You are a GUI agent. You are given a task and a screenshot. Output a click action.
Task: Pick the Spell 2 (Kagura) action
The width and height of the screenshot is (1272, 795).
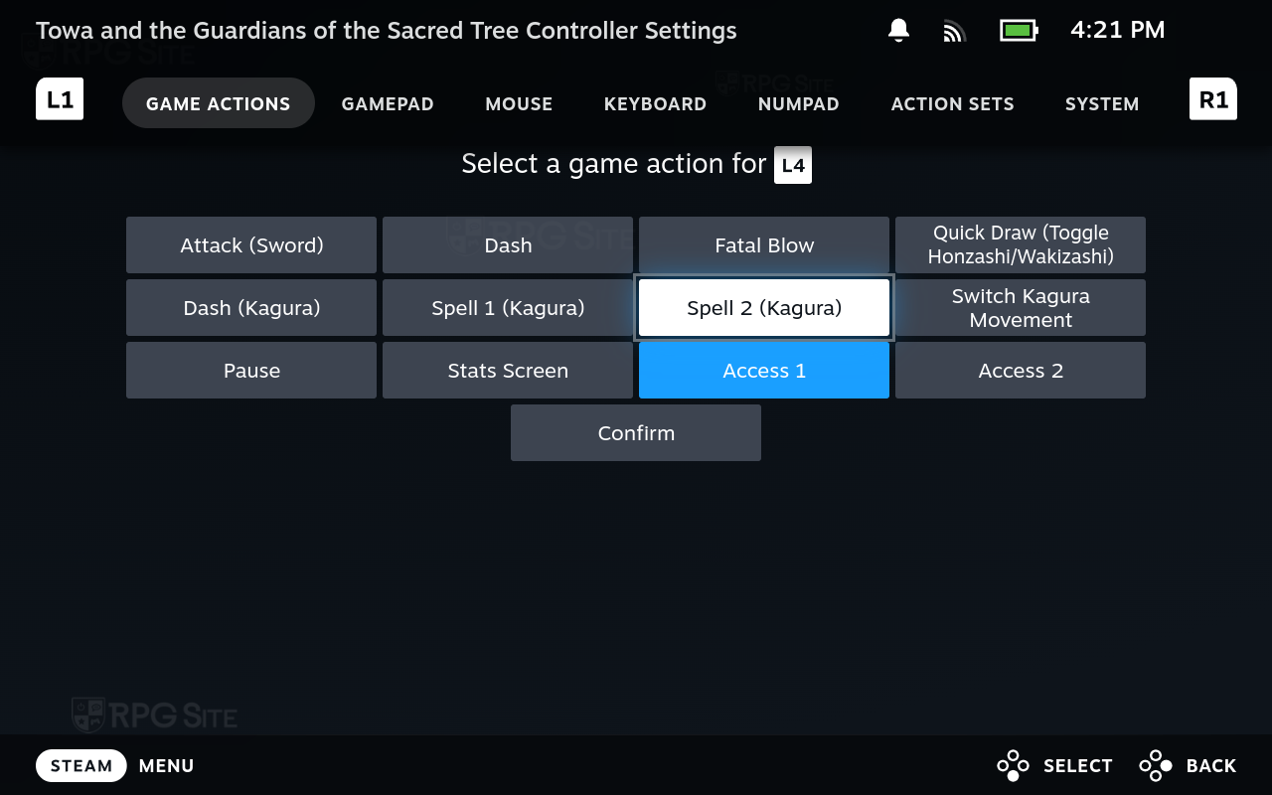(764, 308)
